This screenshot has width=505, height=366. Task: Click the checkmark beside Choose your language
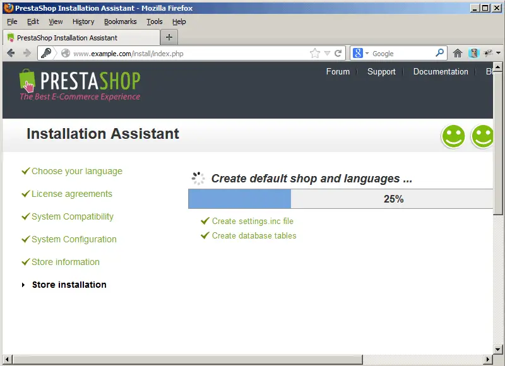(x=26, y=171)
